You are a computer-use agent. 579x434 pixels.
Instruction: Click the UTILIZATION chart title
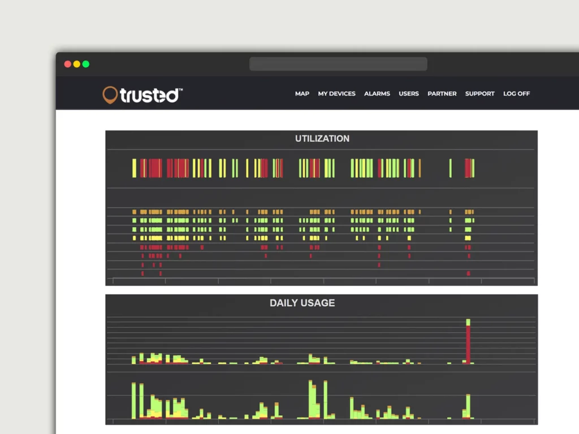click(x=322, y=138)
